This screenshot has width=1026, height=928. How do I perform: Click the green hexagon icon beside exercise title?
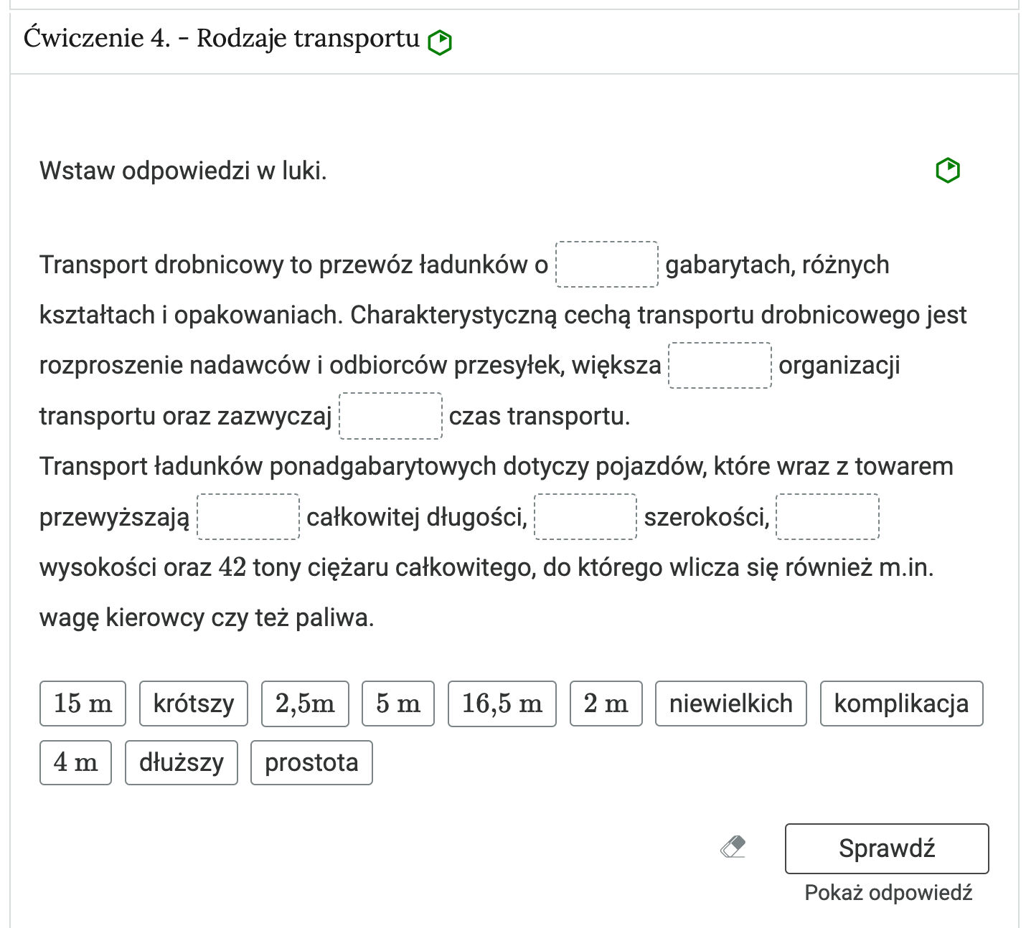click(440, 42)
